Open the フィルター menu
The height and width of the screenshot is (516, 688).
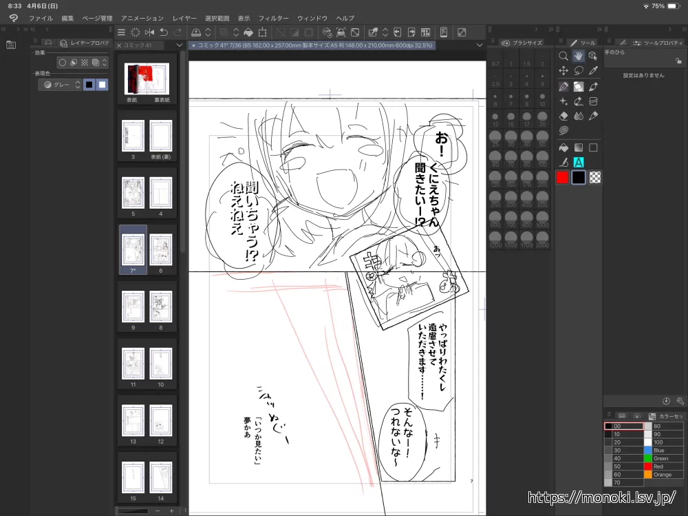[273, 18]
